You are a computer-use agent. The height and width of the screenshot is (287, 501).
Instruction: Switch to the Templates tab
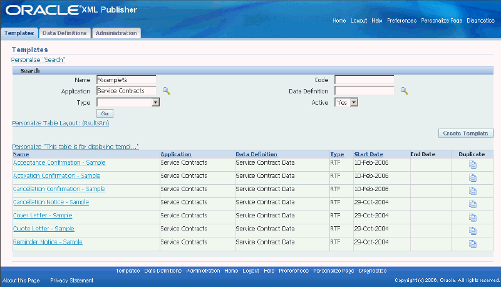tap(19, 33)
